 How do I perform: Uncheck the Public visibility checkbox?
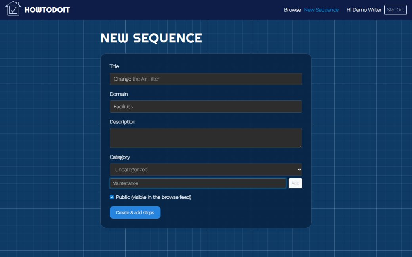[112, 197]
